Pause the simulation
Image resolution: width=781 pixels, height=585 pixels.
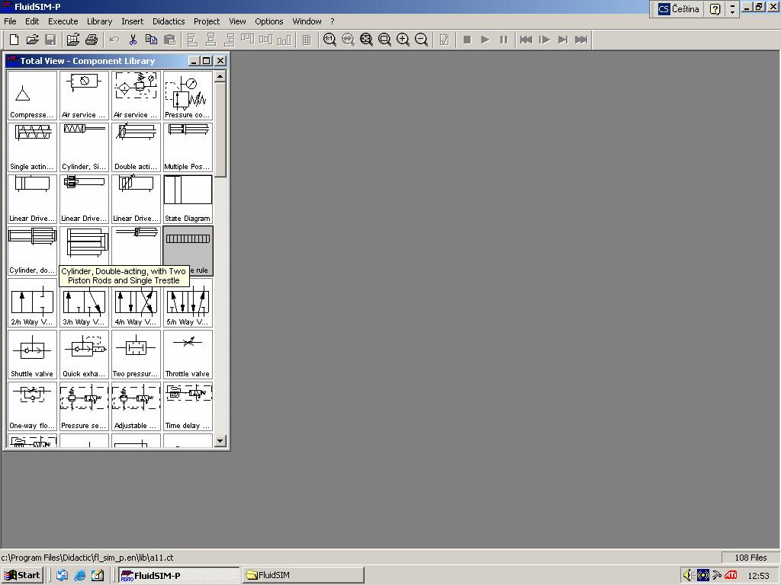(503, 40)
